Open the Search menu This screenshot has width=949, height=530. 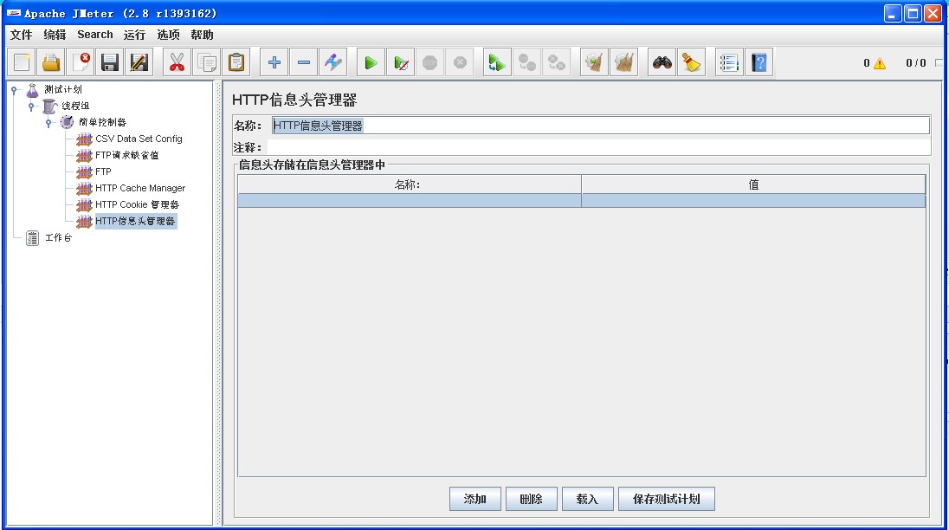[95, 35]
